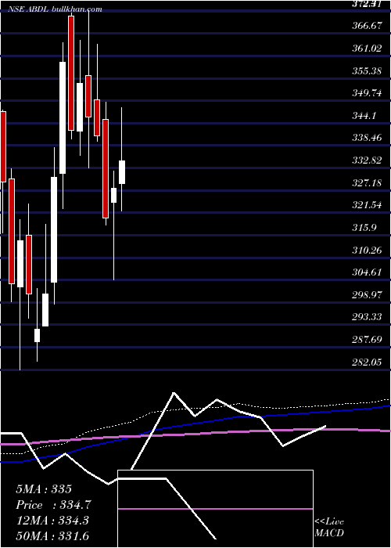Image resolution: width=391 pixels, height=548 pixels.
Task: Click the <<Live MACD label
Action: click(329, 528)
